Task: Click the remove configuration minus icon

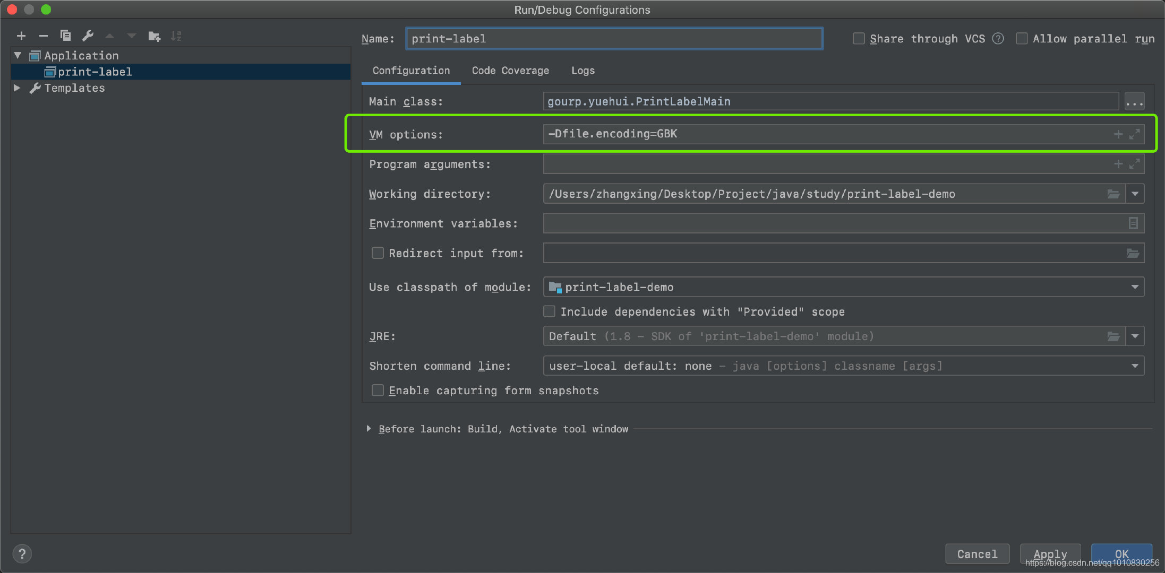Action: pos(44,36)
